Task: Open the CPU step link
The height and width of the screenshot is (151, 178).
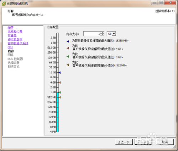Action: 10,47
